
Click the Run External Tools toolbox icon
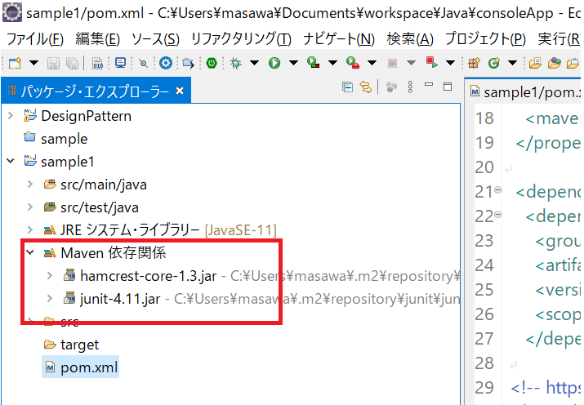pyautogui.click(x=352, y=62)
